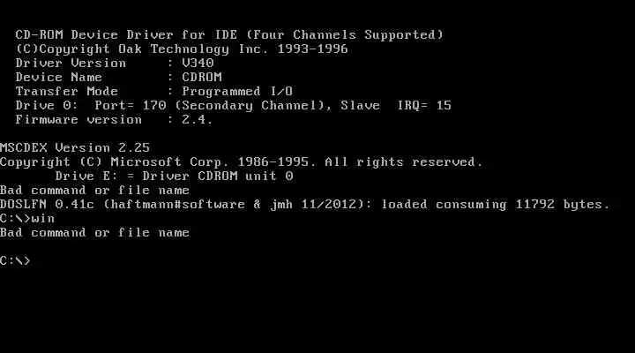This screenshot has width=635, height=353.
Task: Click the DOSLFN 0.41c loaded message
Action: [x=304, y=204]
